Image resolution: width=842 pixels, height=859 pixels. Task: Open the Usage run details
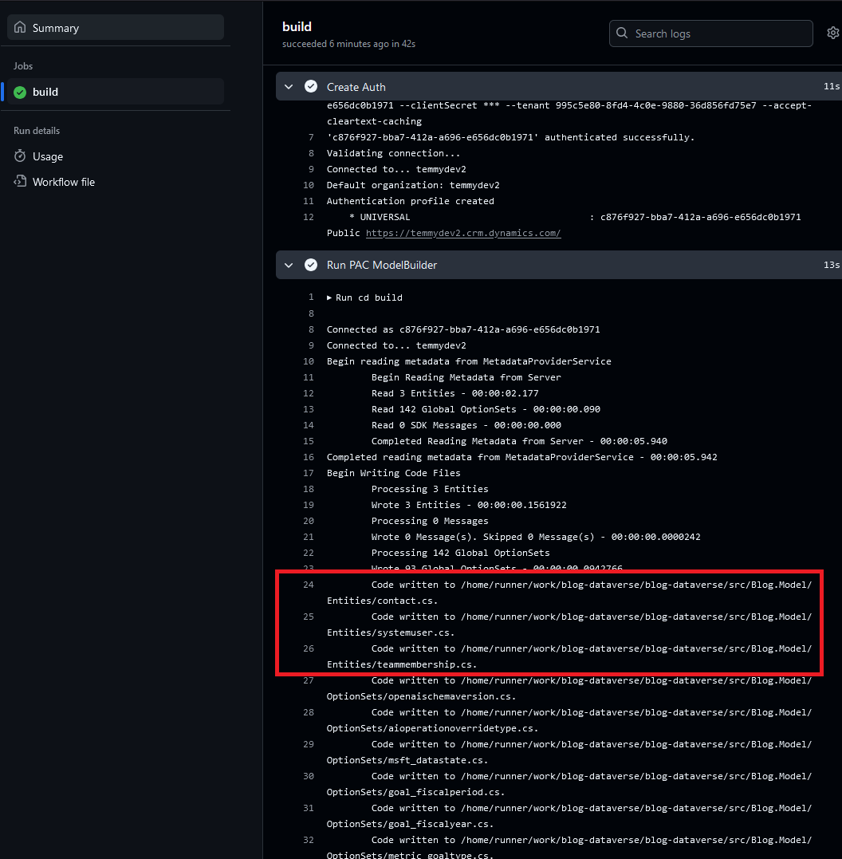point(48,156)
